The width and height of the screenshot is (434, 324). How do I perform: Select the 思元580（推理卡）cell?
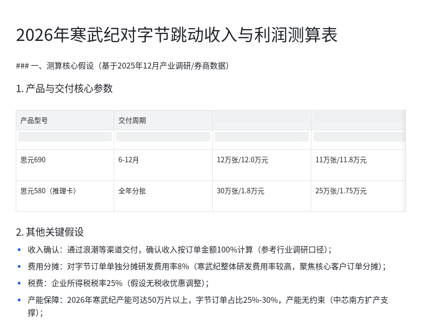point(48,191)
